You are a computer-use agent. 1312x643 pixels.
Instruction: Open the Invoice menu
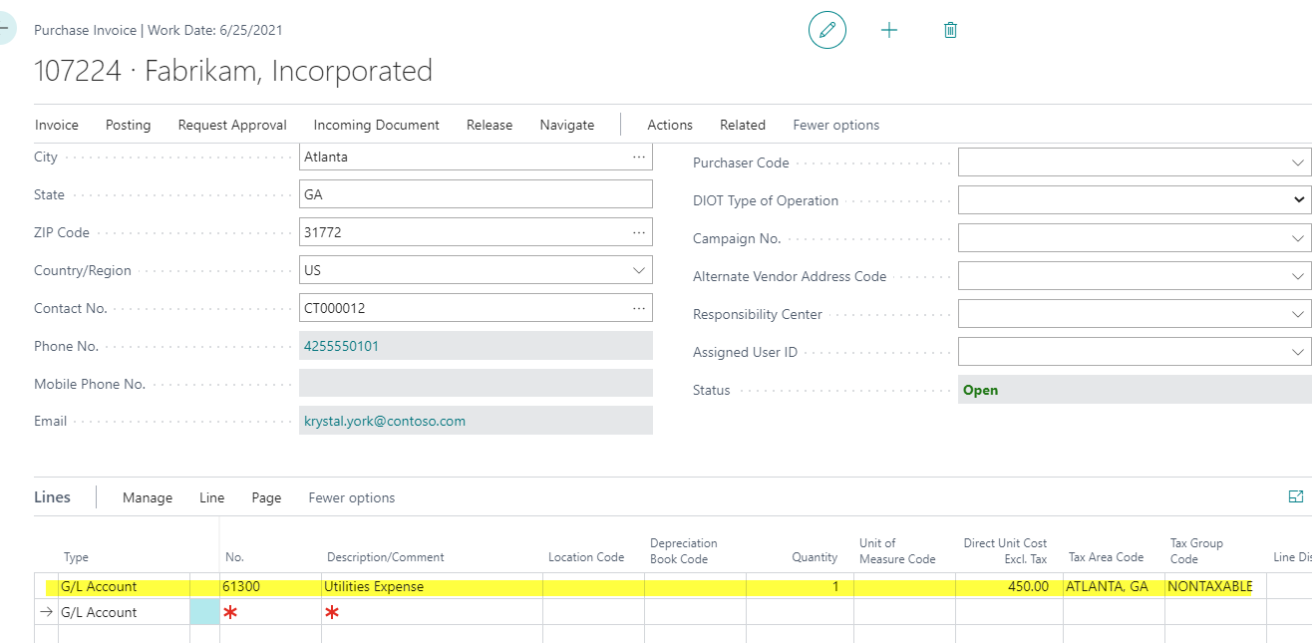57,125
